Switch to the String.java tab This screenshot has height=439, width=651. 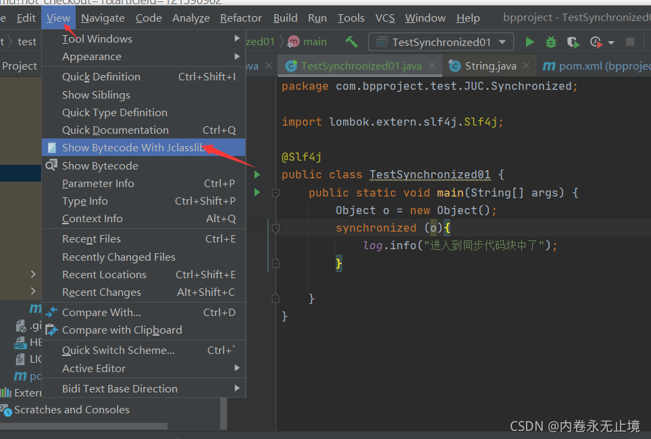point(490,66)
